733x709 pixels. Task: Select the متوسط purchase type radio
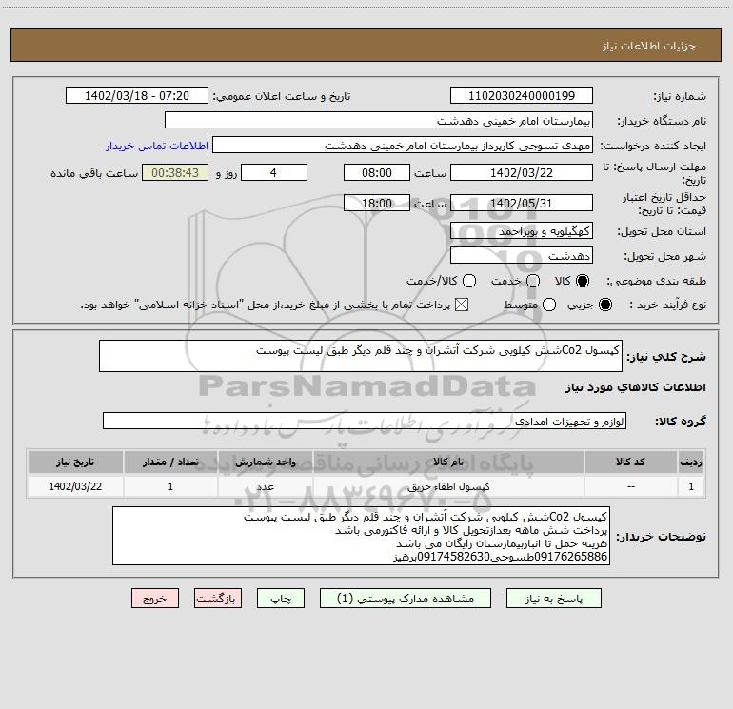coord(549,305)
